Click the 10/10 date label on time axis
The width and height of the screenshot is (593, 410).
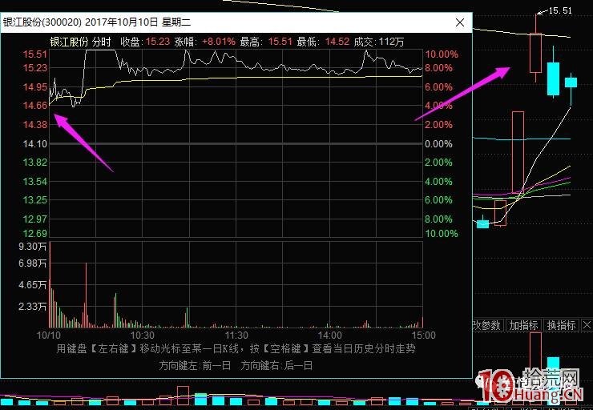click(x=48, y=336)
